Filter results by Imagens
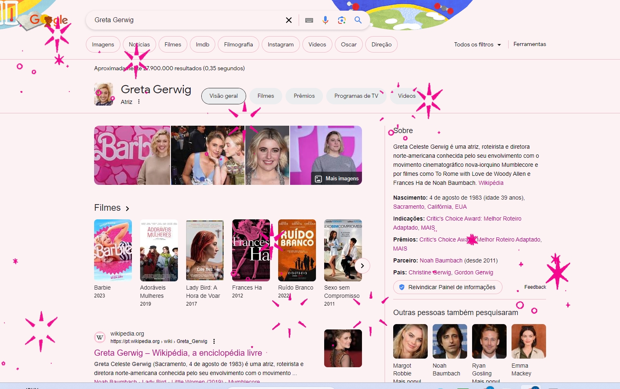This screenshot has width=620, height=389. tap(103, 44)
